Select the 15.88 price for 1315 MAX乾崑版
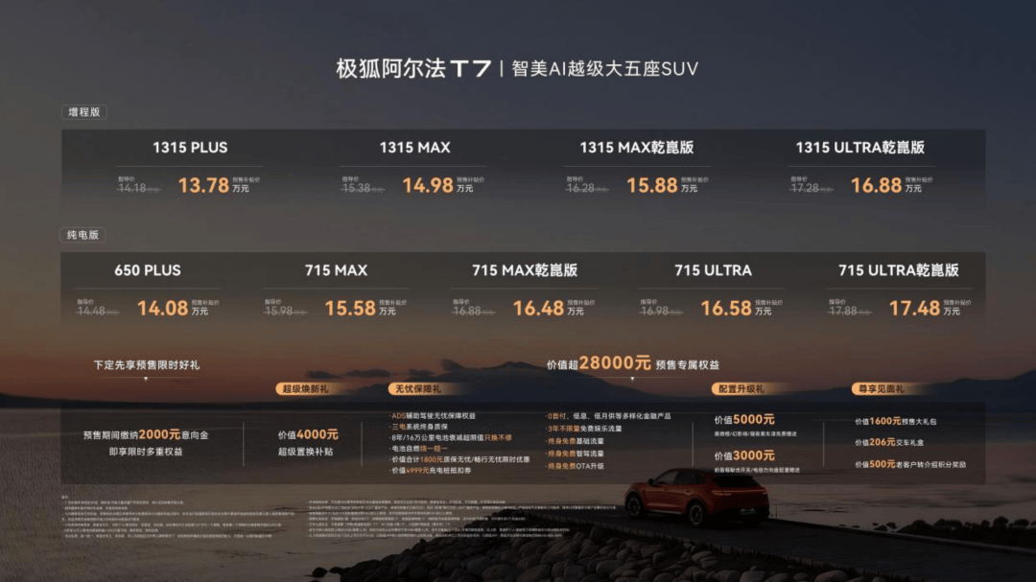Image resolution: width=1036 pixels, height=582 pixels. pos(652,186)
